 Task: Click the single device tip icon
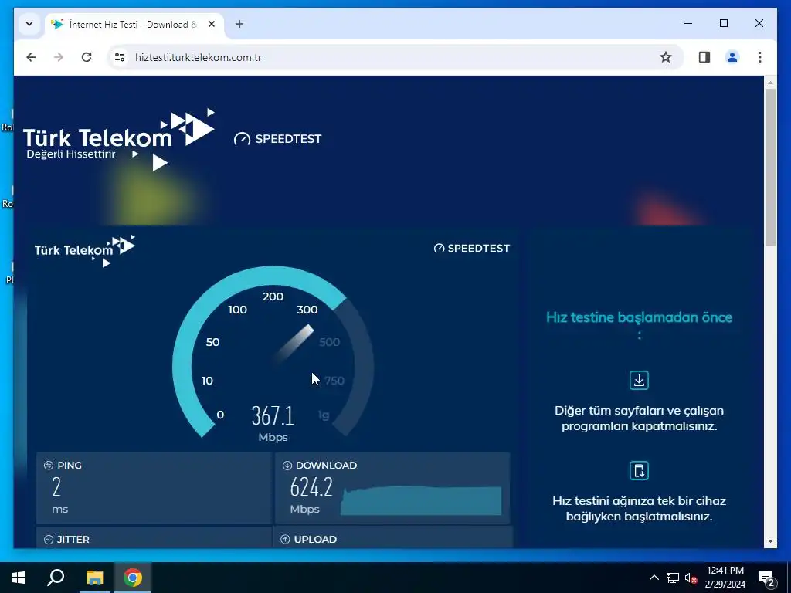(x=639, y=470)
